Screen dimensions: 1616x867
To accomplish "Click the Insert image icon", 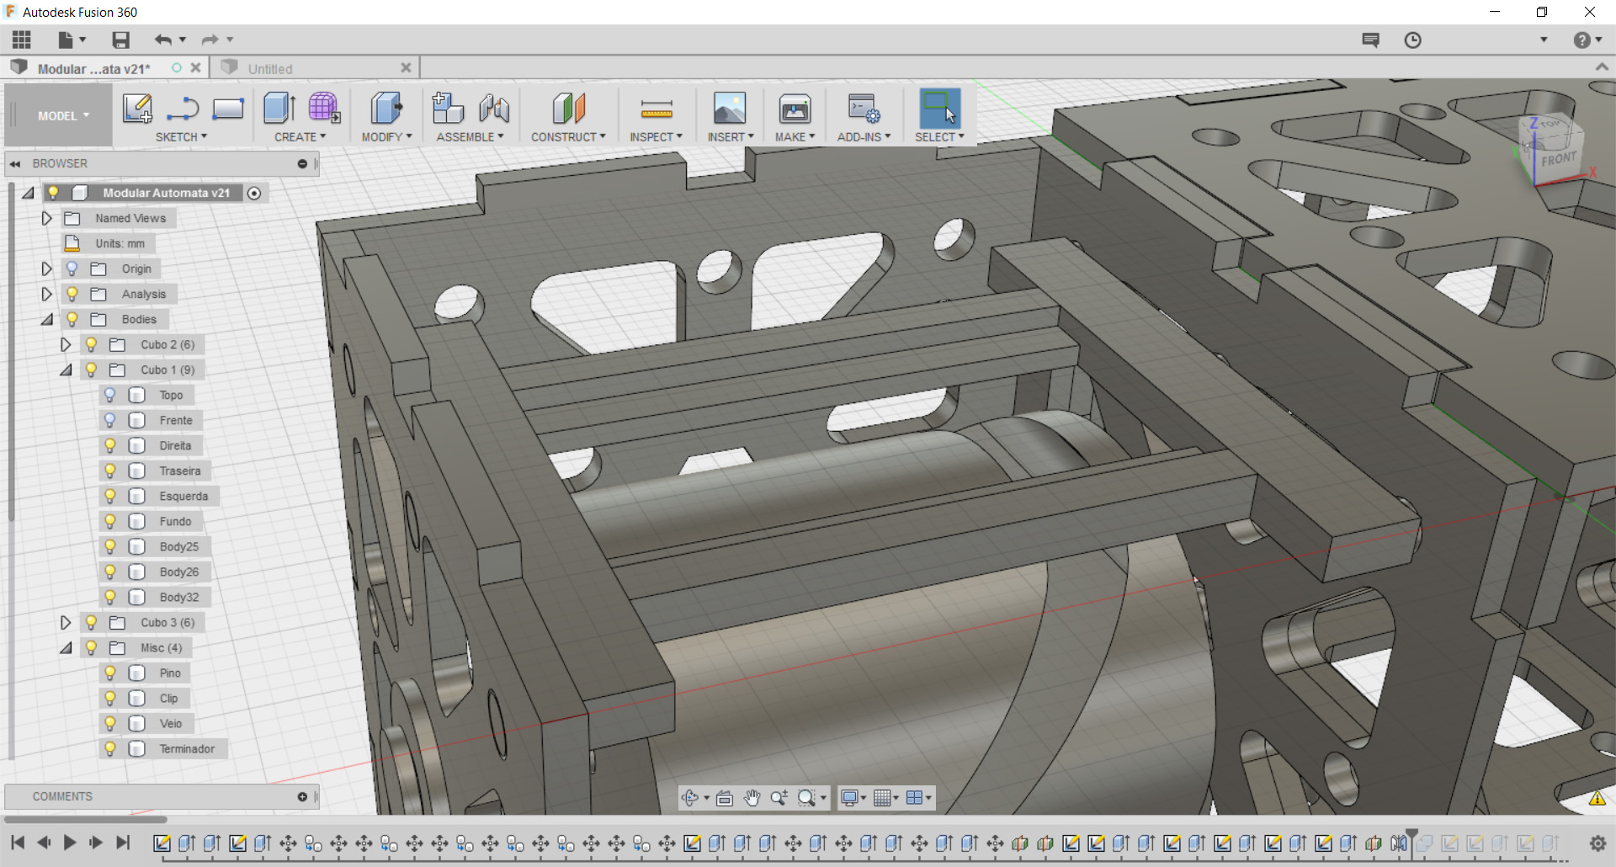I will coord(729,109).
